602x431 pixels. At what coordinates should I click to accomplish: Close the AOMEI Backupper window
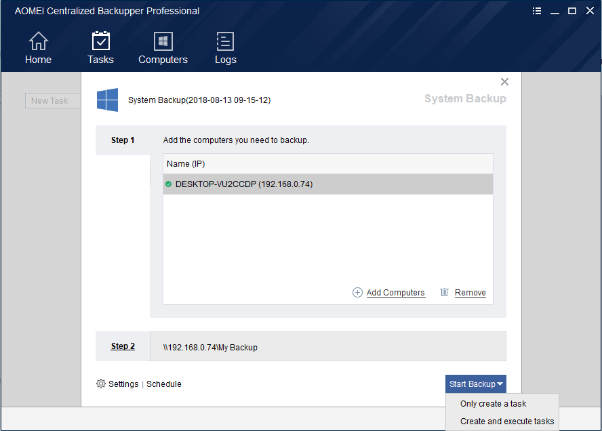coord(590,11)
